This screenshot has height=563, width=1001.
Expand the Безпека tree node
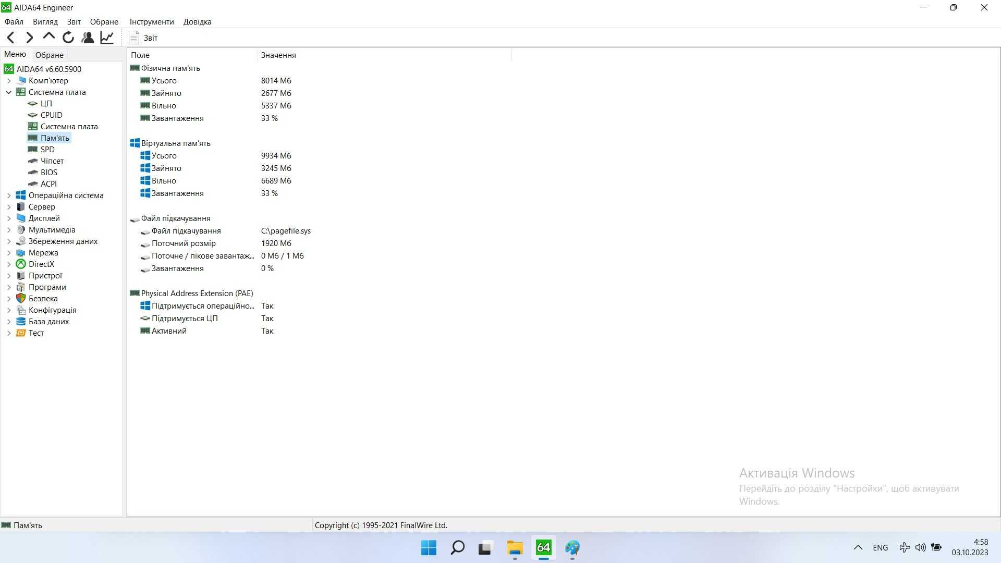(9, 299)
